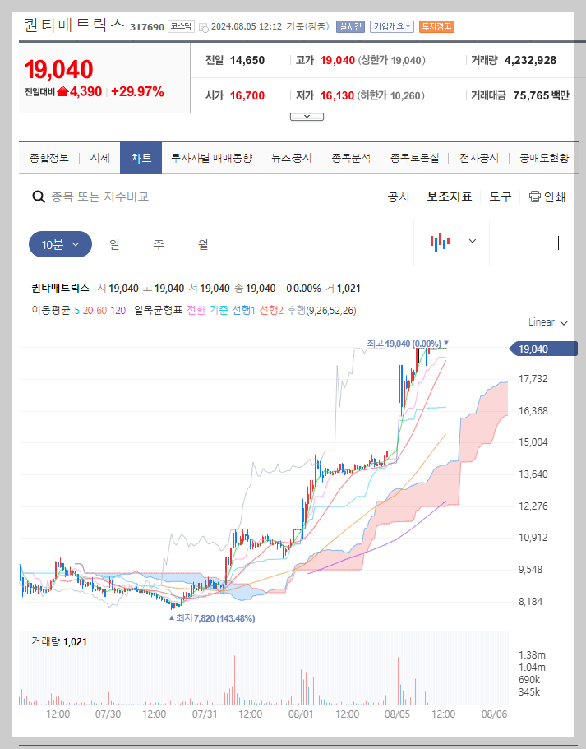Open the 10분 interval dropdown
The image size is (586, 749).
click(x=59, y=243)
